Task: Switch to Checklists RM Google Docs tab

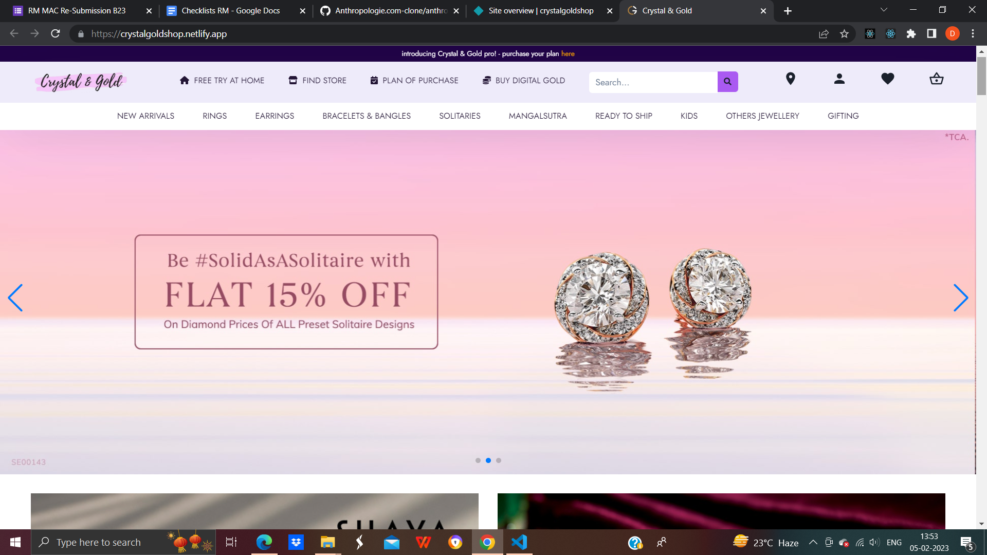Action: tap(230, 11)
